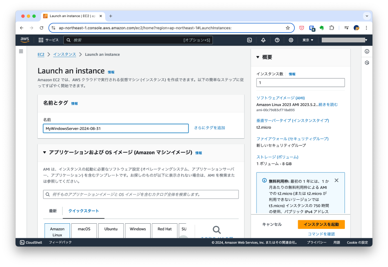Open the コマンドを確認 link

321,234
